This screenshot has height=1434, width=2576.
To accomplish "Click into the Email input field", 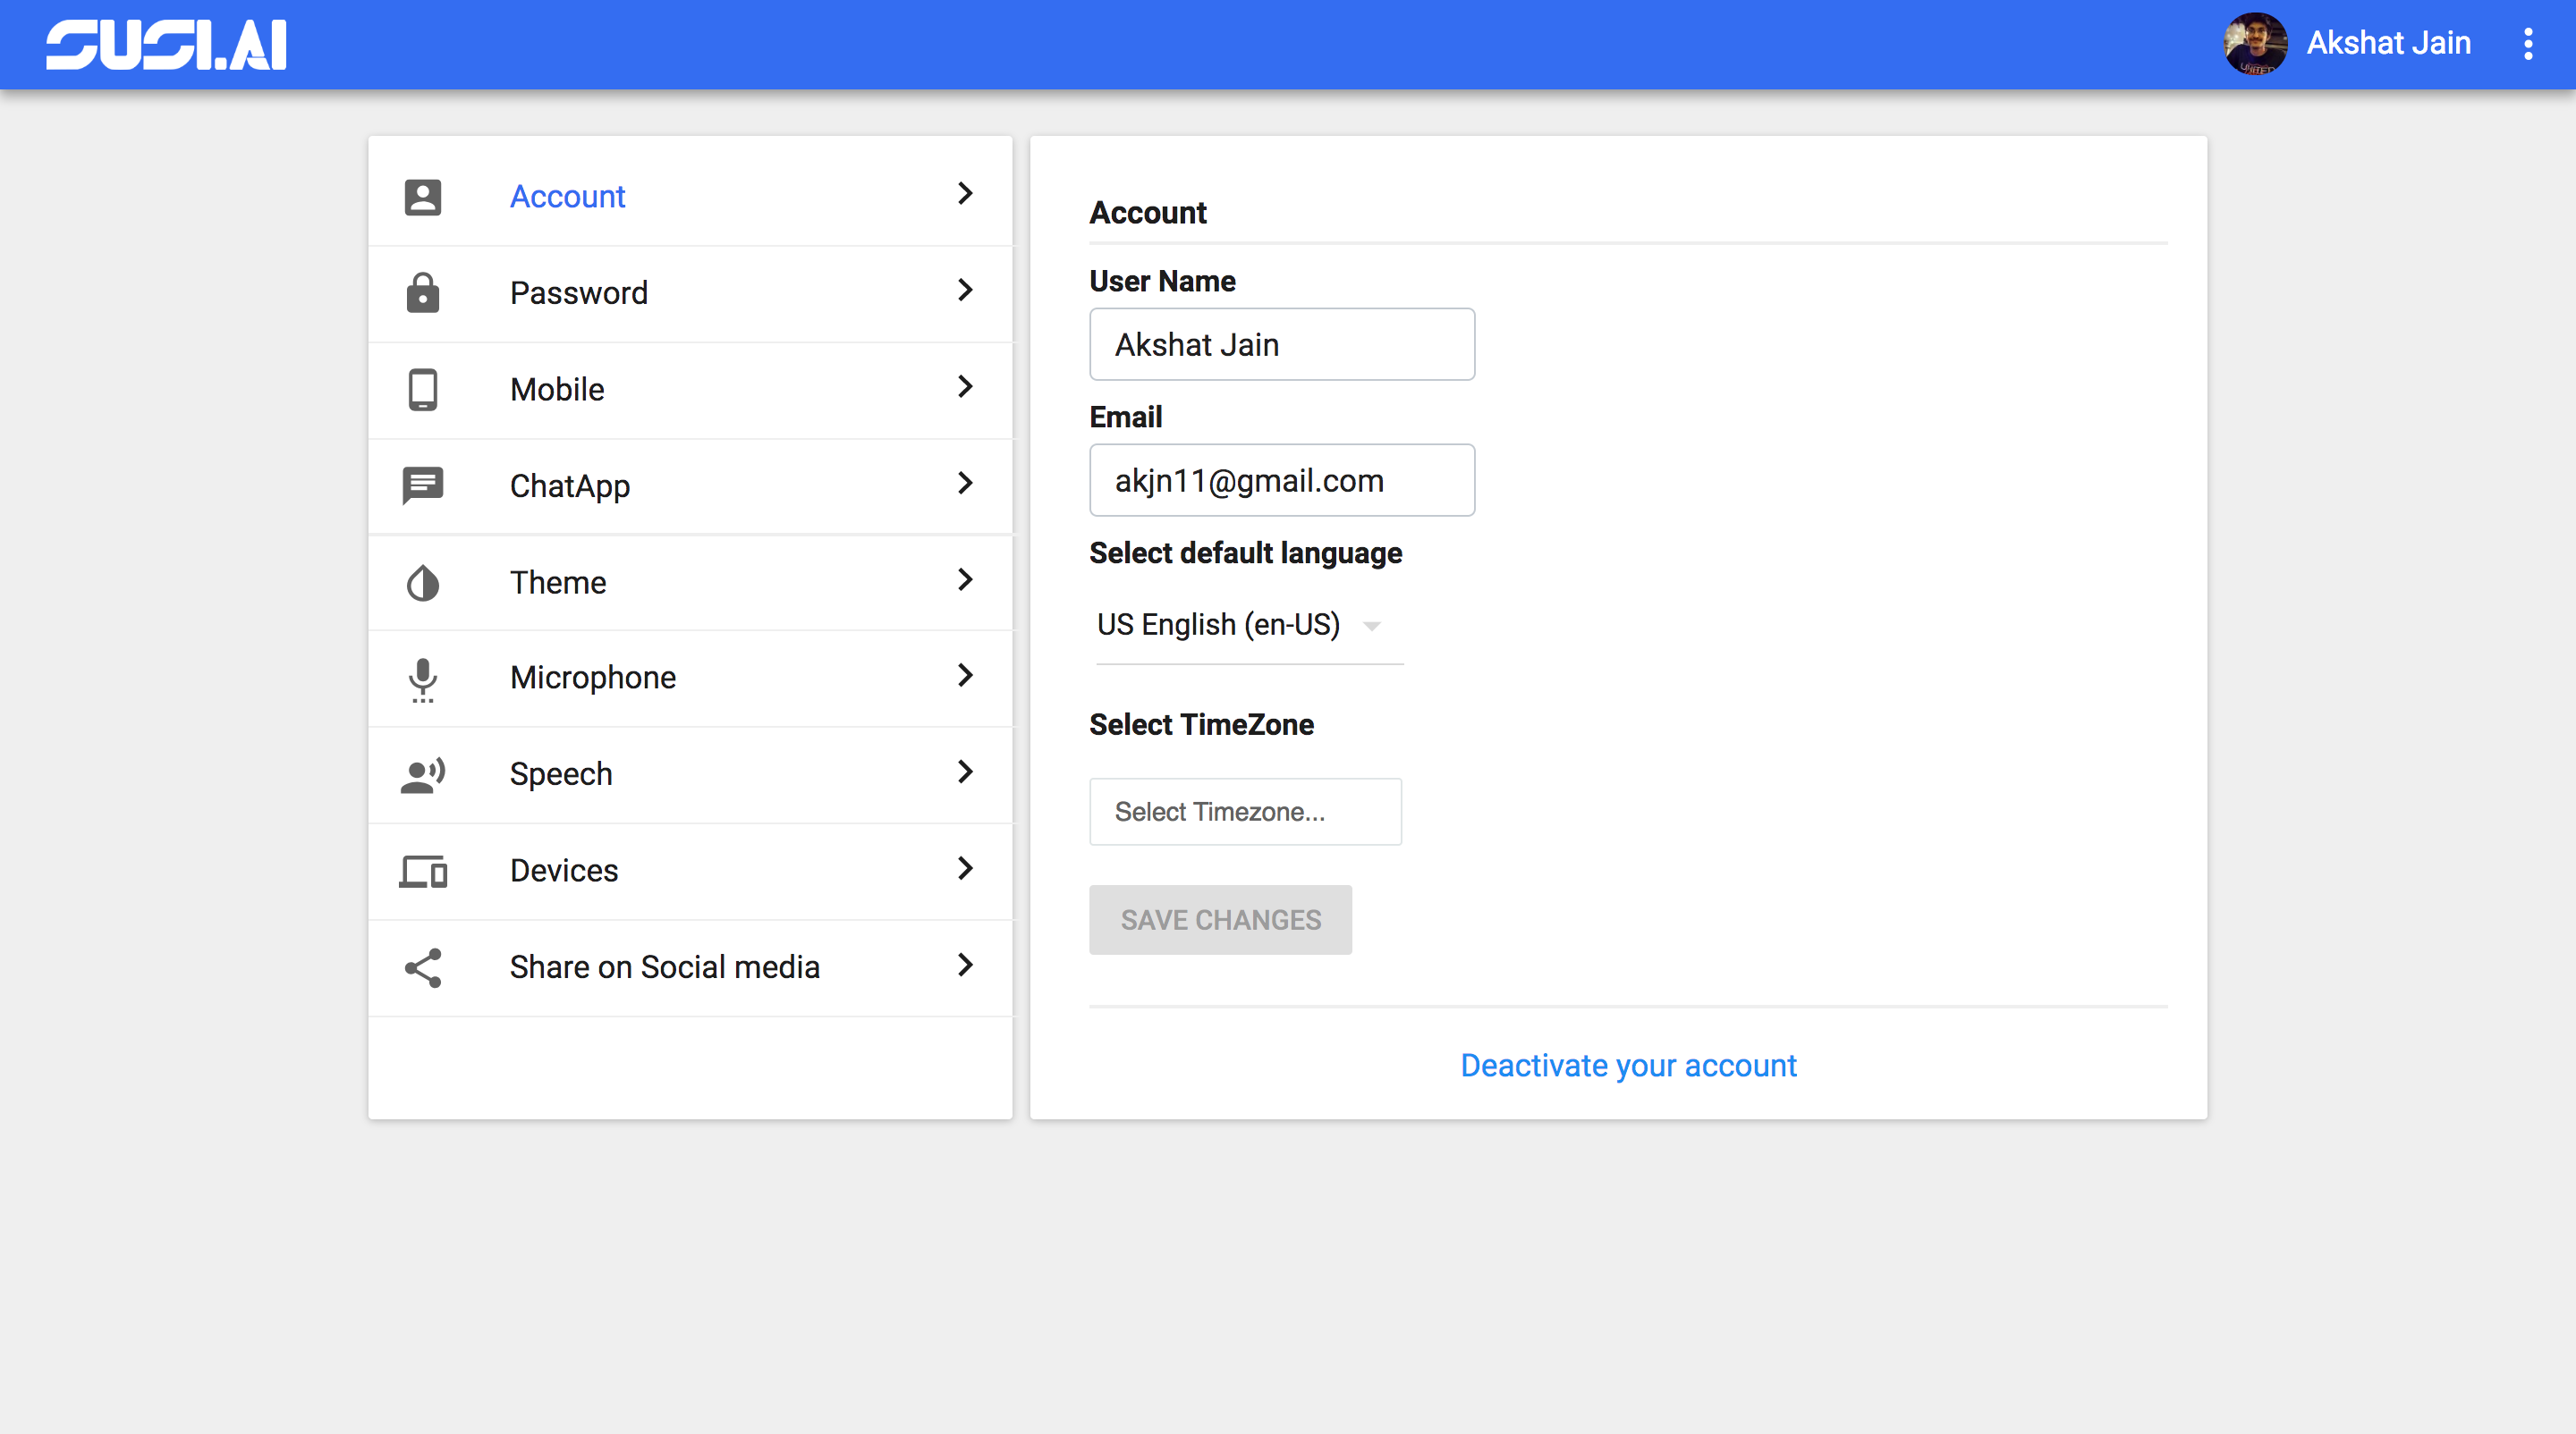I will pyautogui.click(x=1281, y=481).
